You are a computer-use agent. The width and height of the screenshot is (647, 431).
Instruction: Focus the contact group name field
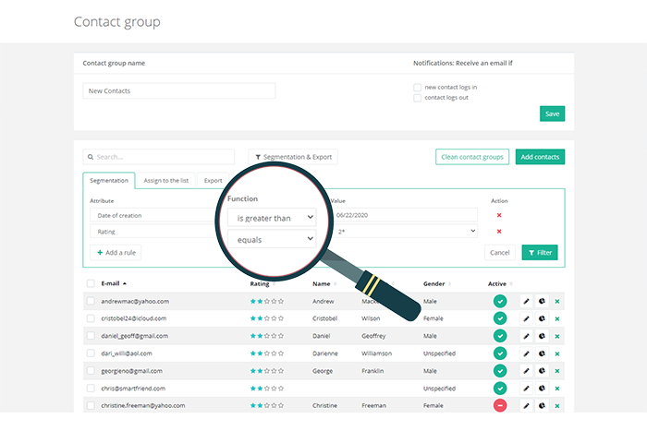coord(179,90)
